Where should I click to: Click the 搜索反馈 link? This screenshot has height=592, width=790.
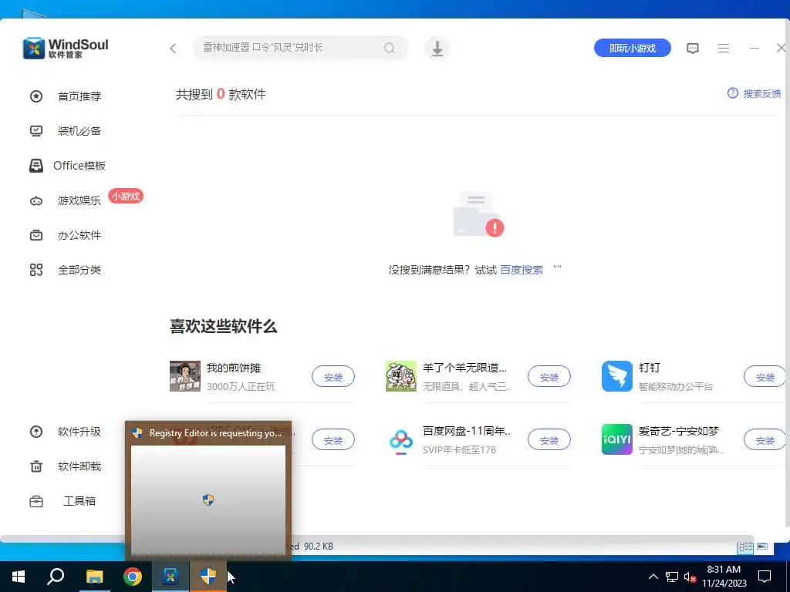point(761,93)
